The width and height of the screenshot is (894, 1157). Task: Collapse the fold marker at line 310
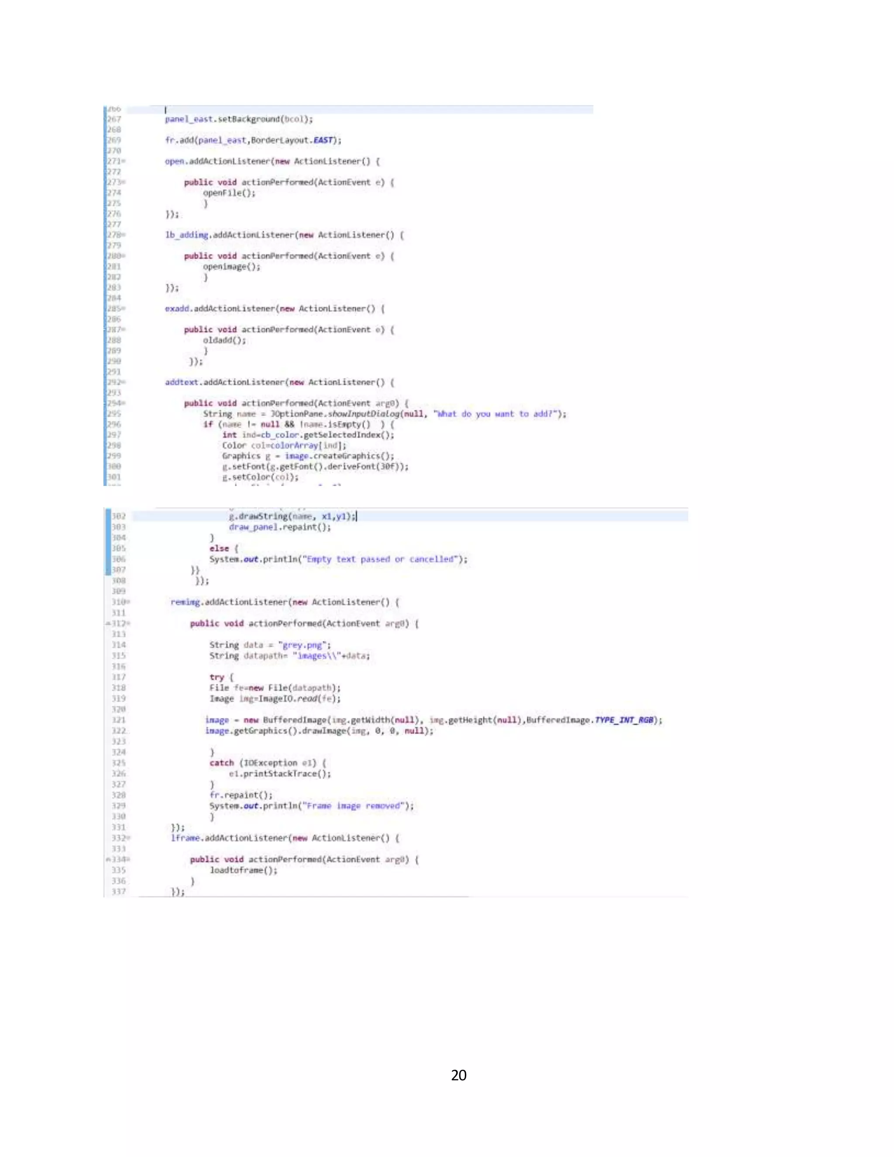pyautogui.click(x=129, y=603)
